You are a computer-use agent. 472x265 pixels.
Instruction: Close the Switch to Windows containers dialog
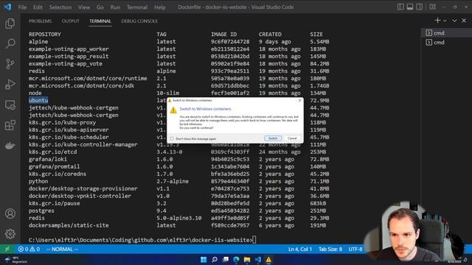pyautogui.click(x=299, y=100)
